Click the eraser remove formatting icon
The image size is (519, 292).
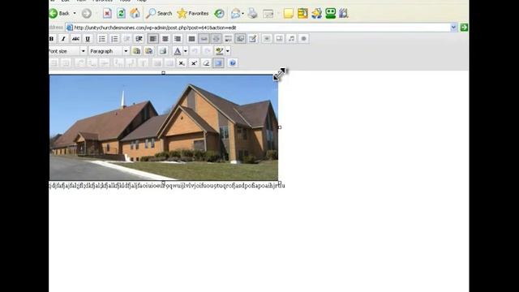206,63
